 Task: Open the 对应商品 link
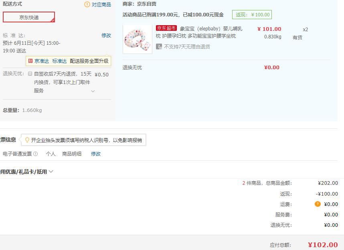(x=101, y=4)
